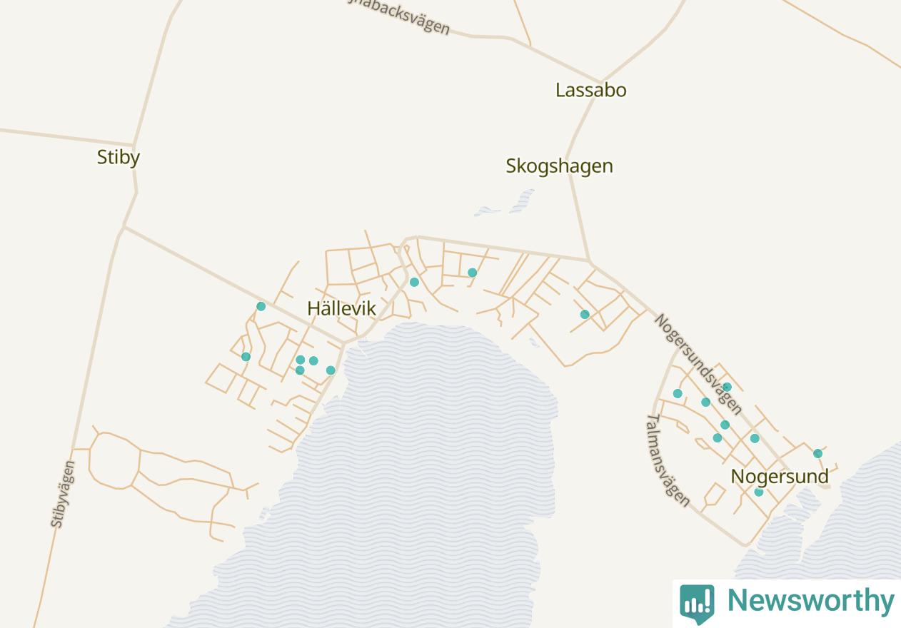Click the Skogshagen place label
Viewport: 901px width, 628px height.
tap(560, 166)
